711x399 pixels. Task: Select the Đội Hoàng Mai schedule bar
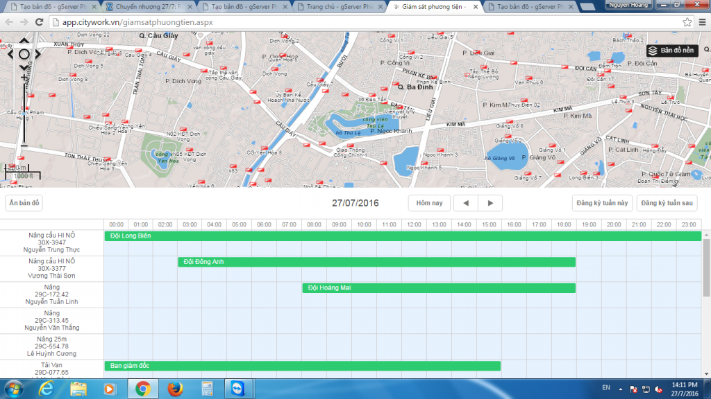[x=439, y=287]
